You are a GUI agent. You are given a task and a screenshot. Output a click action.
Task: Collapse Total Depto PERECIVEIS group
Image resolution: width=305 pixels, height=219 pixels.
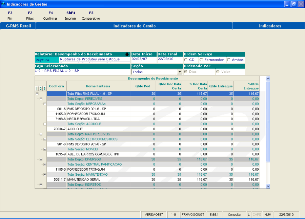pyautogui.click(x=41, y=98)
